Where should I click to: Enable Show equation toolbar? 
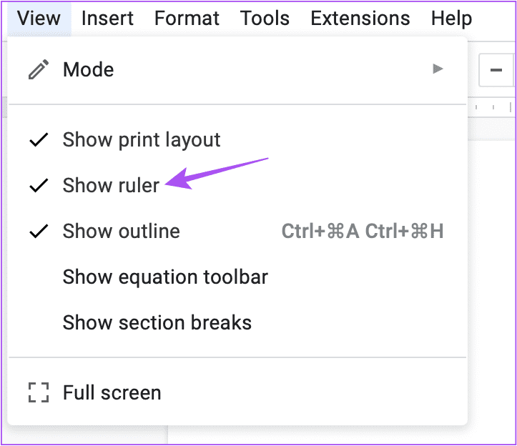click(237, 277)
